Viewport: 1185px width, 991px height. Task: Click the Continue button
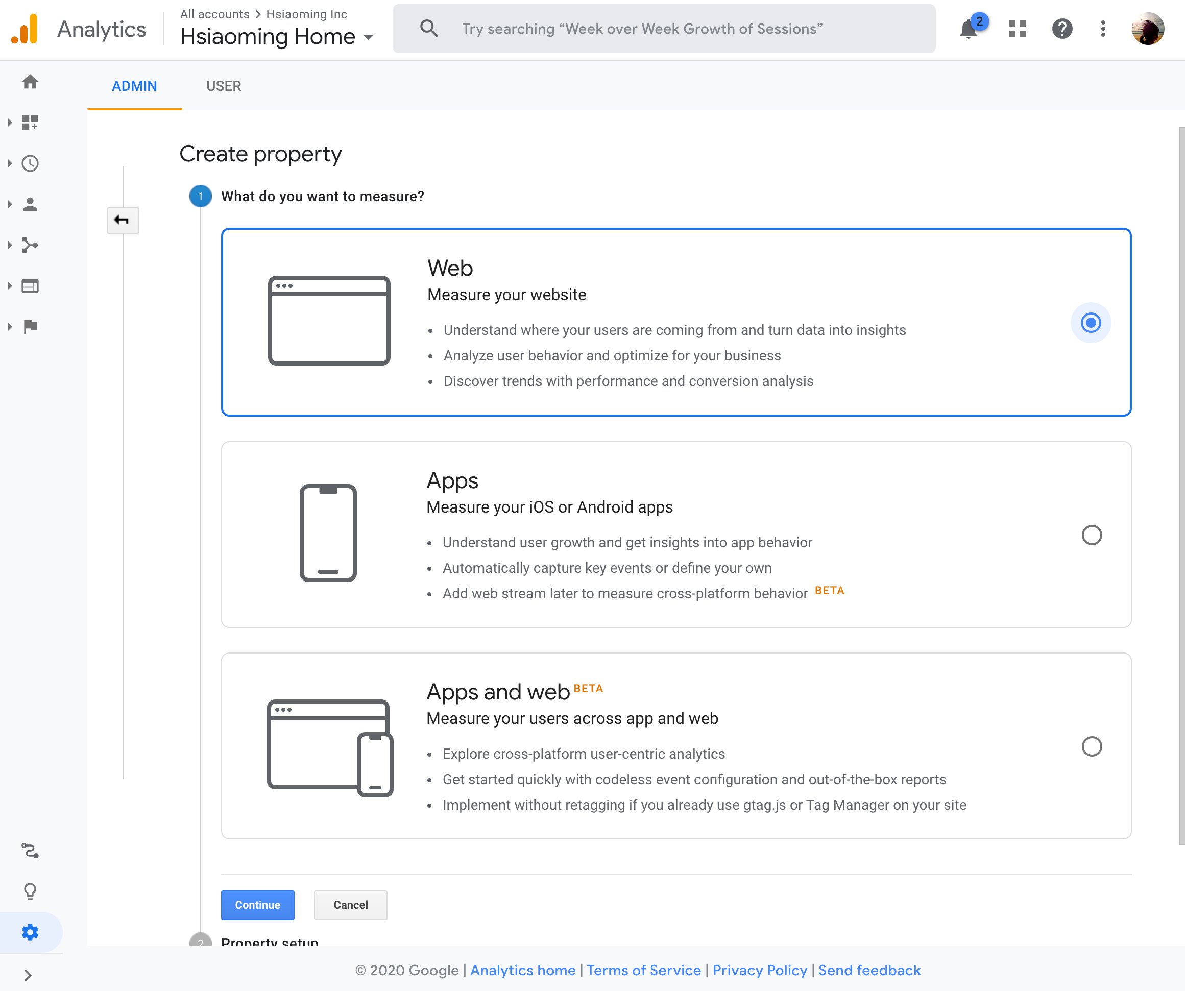(x=257, y=905)
